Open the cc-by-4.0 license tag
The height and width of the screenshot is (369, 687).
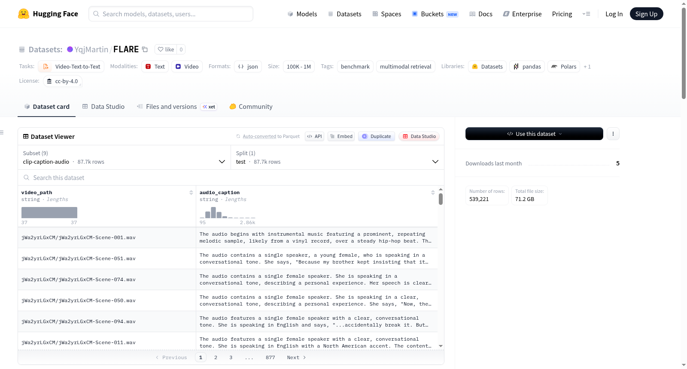(x=63, y=81)
